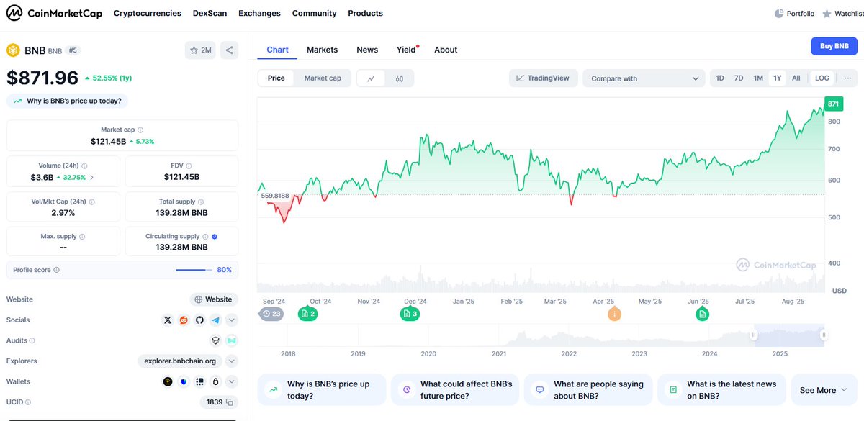Open the Community menu
Screen dimensions: 864x421
point(315,13)
